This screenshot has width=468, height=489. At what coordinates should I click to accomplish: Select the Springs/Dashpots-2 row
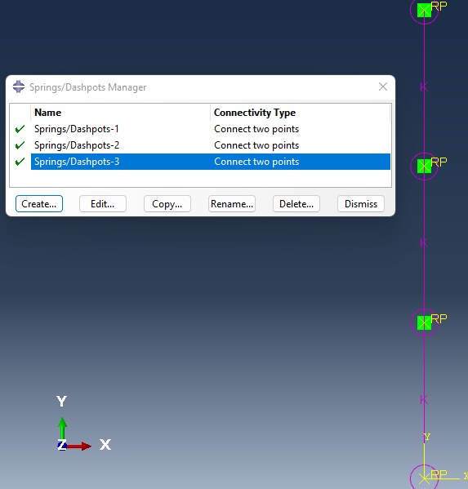[x=211, y=145]
